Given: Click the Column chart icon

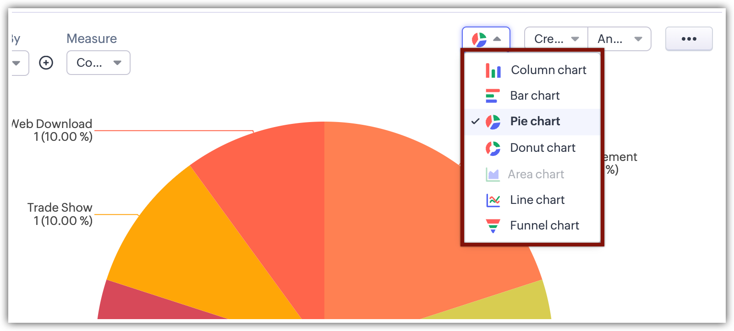Looking at the screenshot, I should coord(493,70).
